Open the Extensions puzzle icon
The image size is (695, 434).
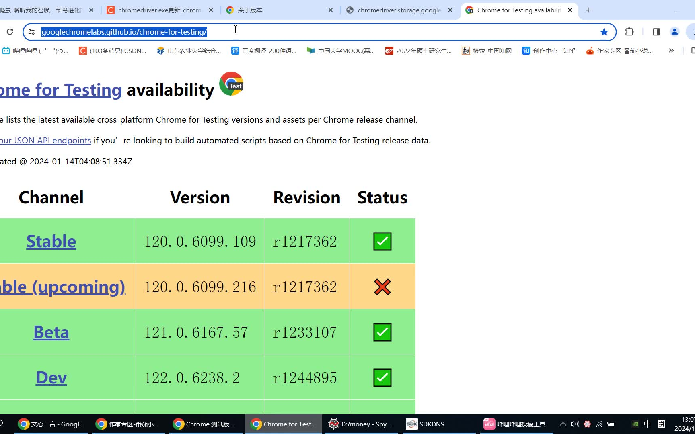tap(629, 32)
